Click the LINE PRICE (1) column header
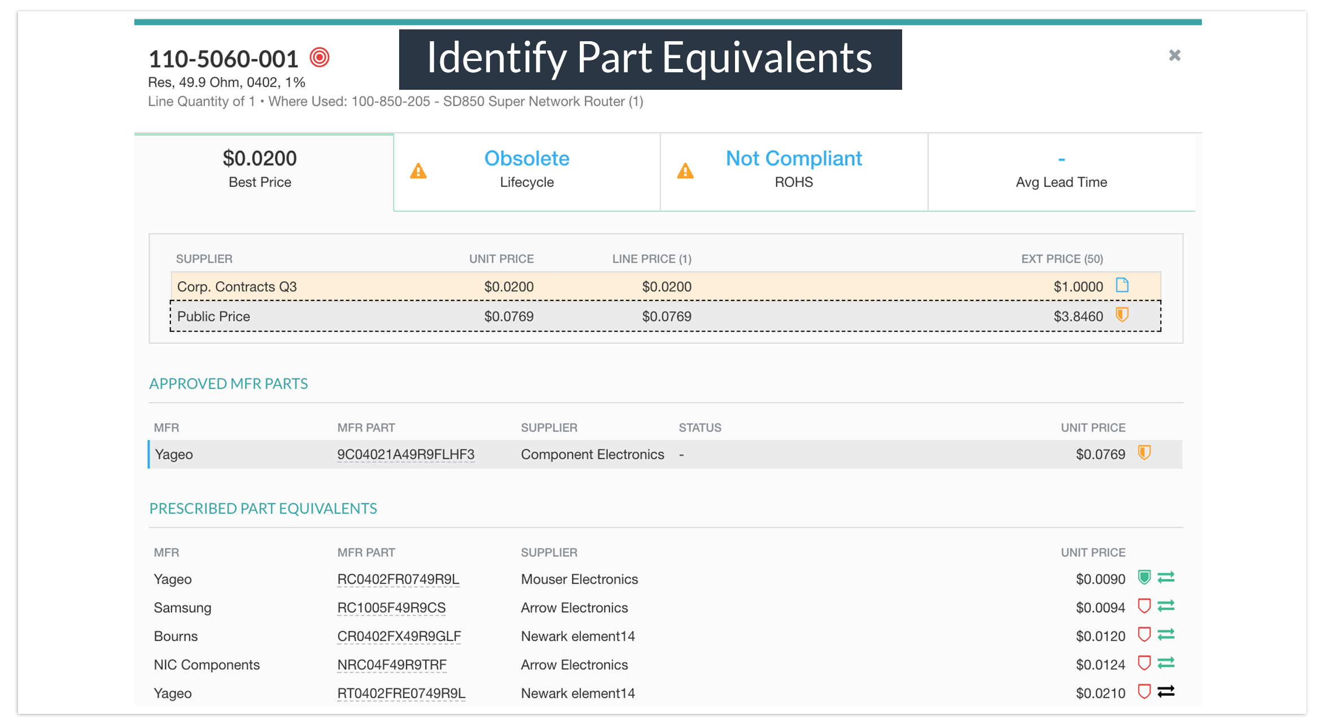This screenshot has width=1321, height=724. (652, 259)
